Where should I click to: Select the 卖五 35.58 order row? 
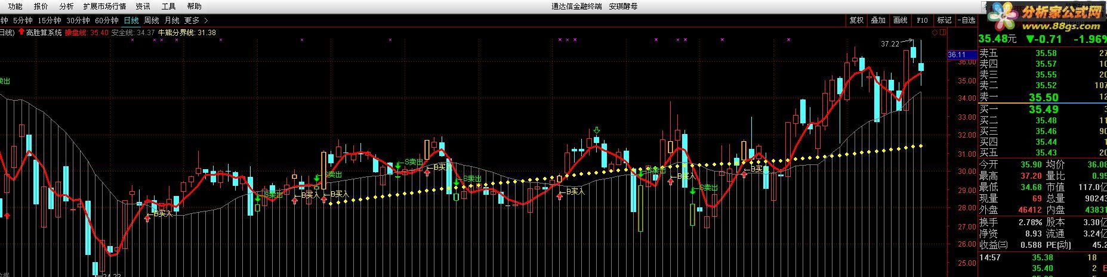[x=1043, y=54]
